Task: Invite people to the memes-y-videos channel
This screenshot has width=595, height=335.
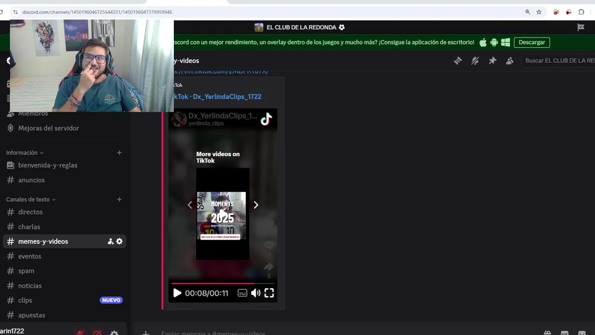Action: pos(111,241)
